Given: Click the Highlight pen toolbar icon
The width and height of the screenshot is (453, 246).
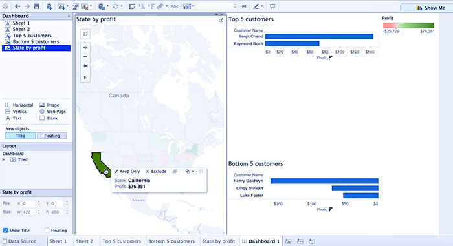Looking at the screenshot, I should (256, 6).
